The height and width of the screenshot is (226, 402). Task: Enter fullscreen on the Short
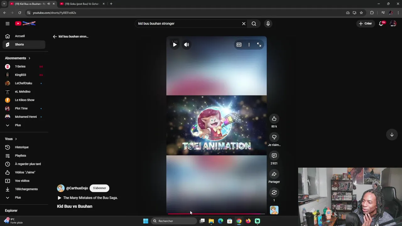point(259,45)
